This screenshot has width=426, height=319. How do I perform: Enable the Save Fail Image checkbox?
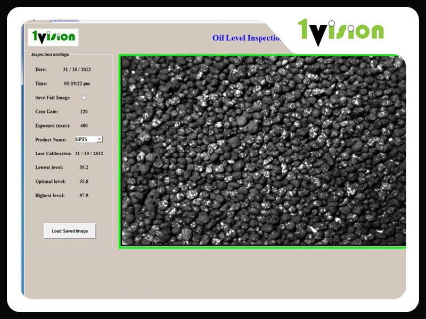click(83, 97)
